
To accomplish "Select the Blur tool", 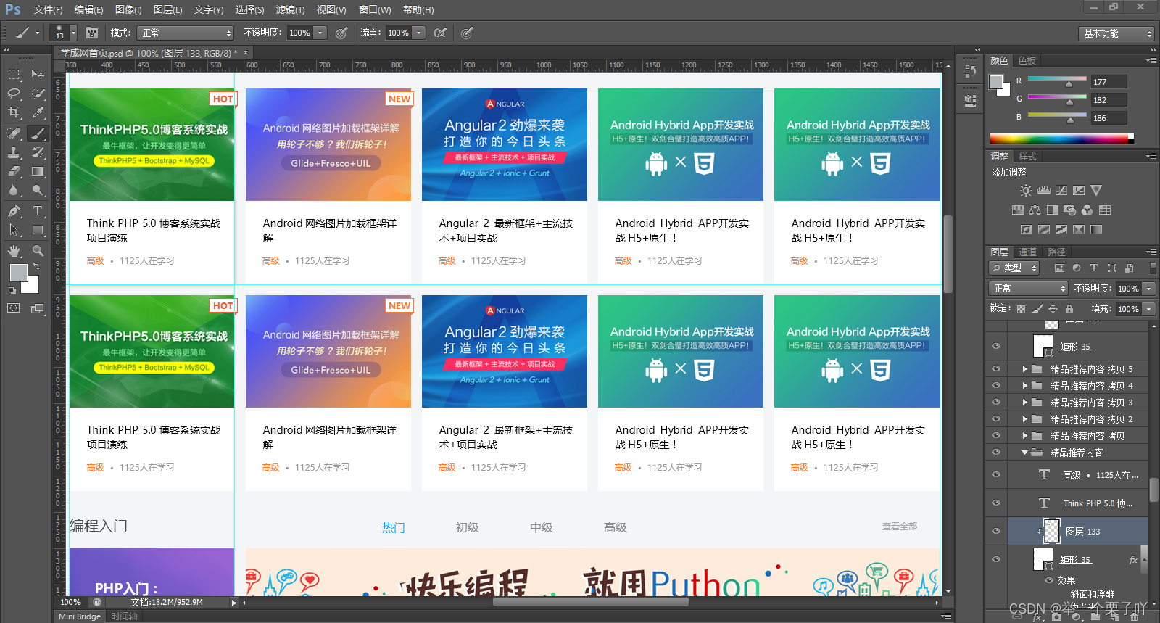I will [x=14, y=190].
